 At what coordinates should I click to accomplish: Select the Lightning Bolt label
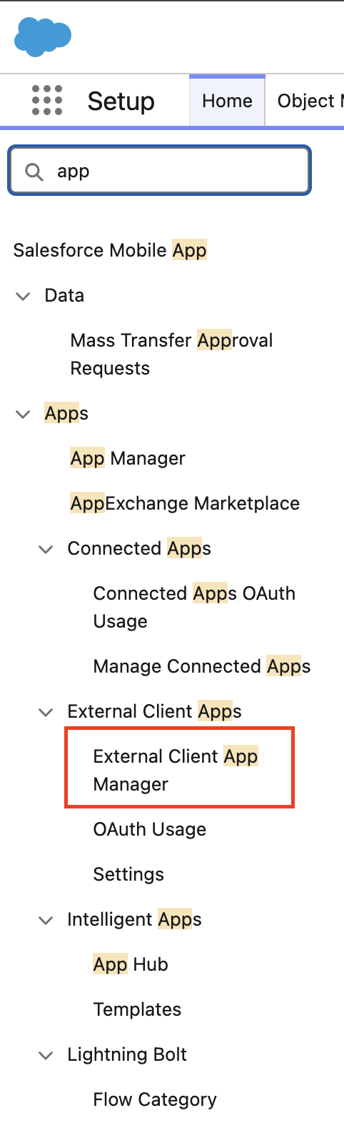pyautogui.click(x=127, y=1054)
